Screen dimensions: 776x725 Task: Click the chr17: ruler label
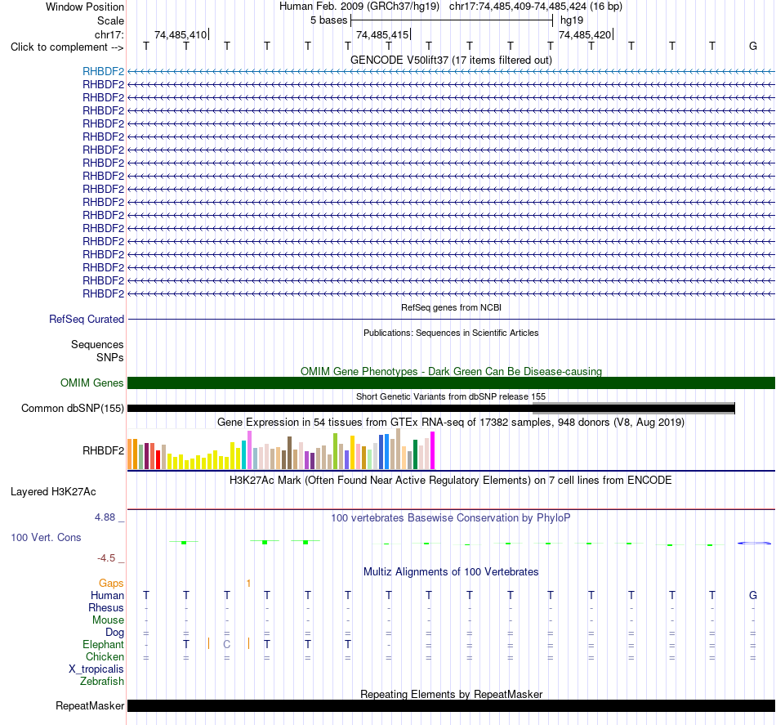point(109,34)
